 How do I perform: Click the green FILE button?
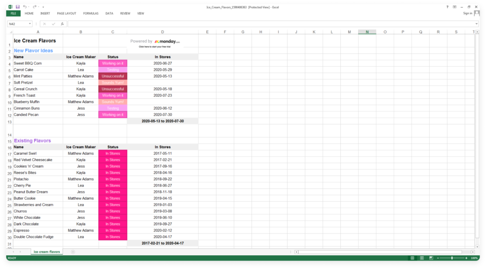pyautogui.click(x=13, y=14)
